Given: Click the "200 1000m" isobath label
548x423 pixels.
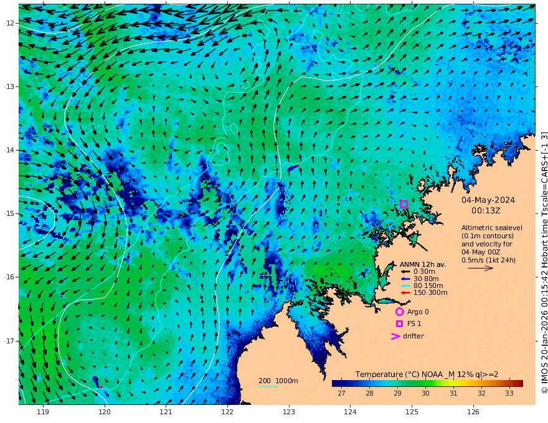Looking at the screenshot, I should [278, 381].
